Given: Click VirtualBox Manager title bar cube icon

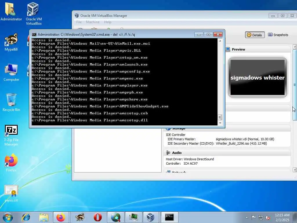Looking at the screenshot, I should (77, 16).
